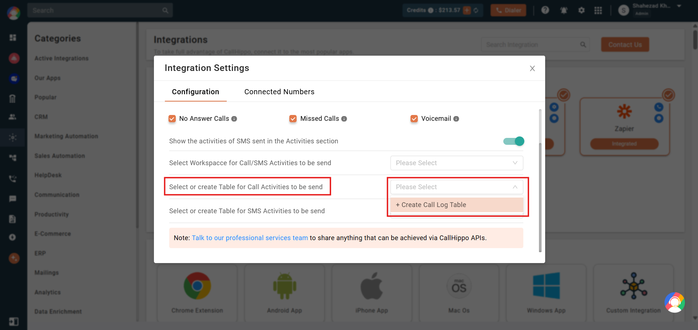Open the users sidebar icon

click(x=12, y=117)
